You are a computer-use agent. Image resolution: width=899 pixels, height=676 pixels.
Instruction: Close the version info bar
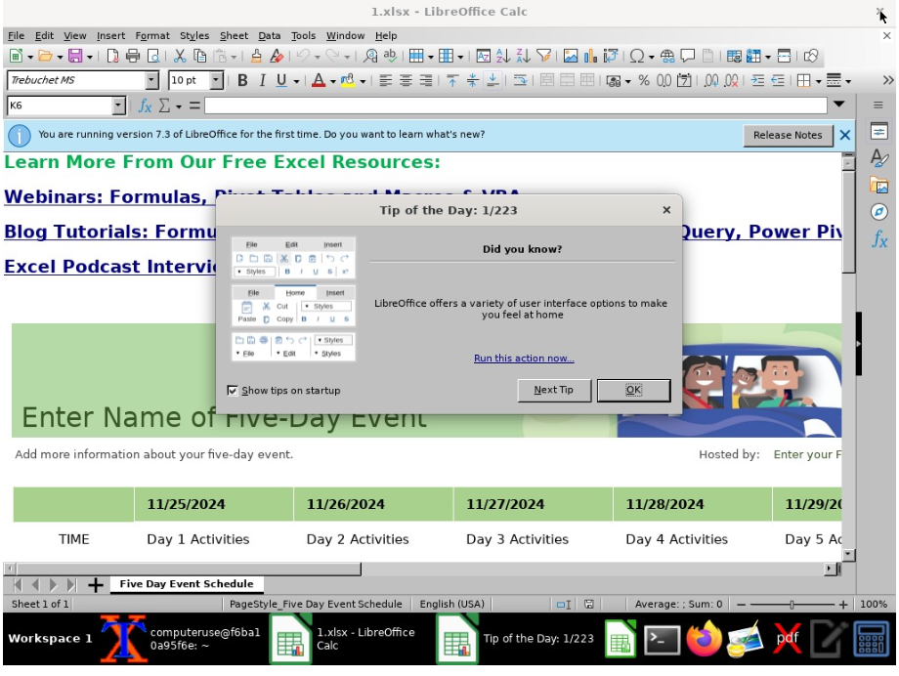click(x=845, y=136)
